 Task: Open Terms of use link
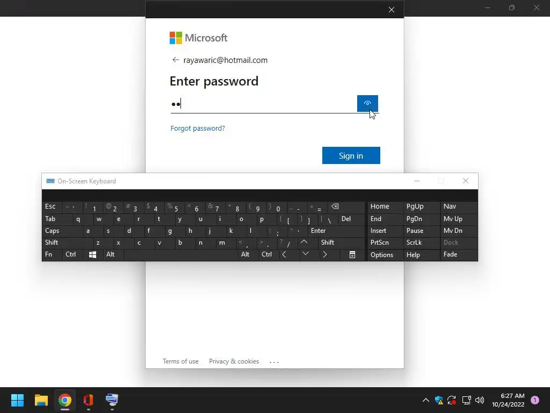pos(180,361)
